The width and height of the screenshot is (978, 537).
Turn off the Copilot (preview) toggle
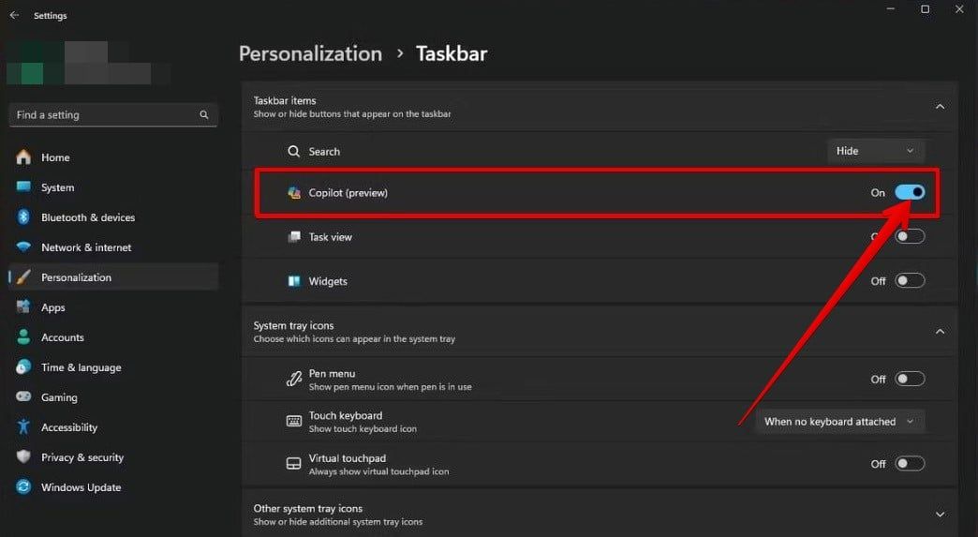click(910, 192)
